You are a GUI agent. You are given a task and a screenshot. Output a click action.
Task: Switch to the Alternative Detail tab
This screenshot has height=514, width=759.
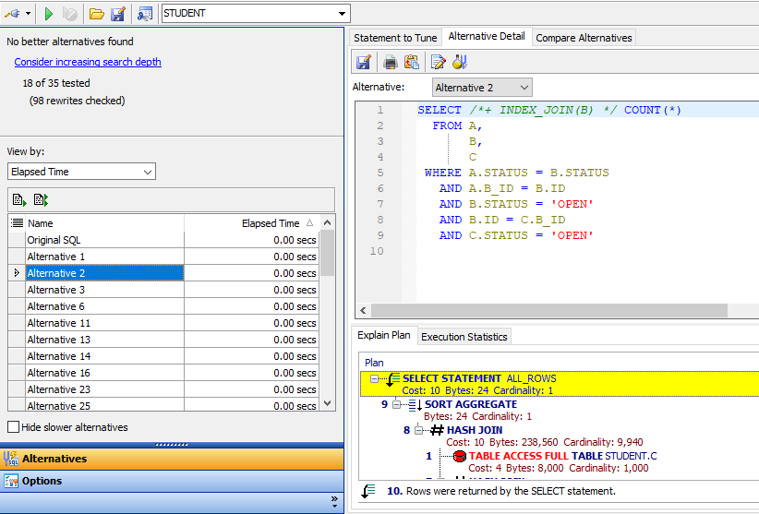tap(487, 36)
